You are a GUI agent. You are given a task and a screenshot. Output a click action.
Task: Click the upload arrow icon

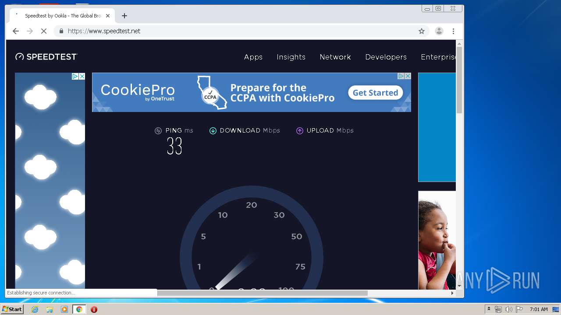point(300,131)
